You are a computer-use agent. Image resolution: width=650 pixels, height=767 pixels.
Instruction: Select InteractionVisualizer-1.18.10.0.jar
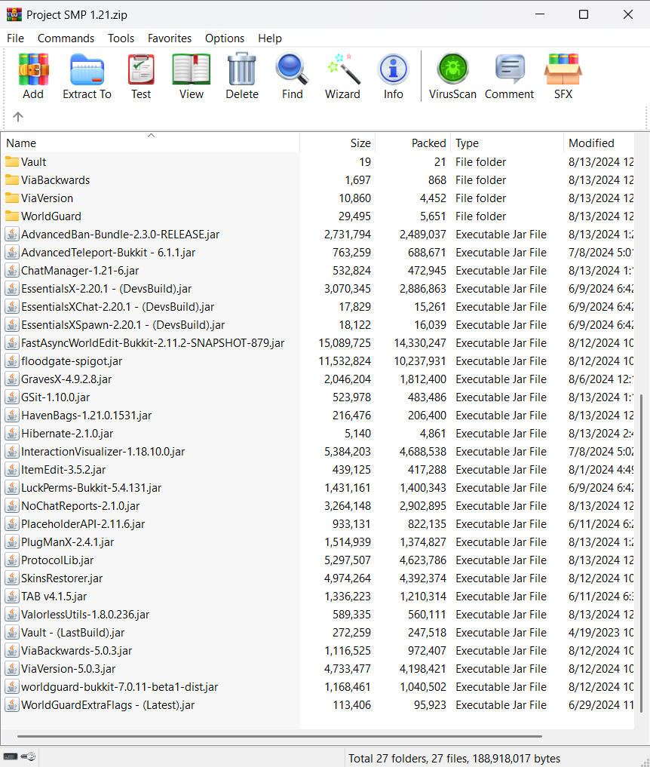[x=103, y=452]
